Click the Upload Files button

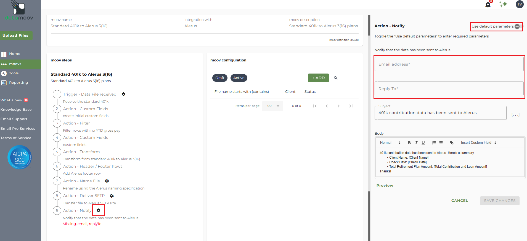coord(16,36)
